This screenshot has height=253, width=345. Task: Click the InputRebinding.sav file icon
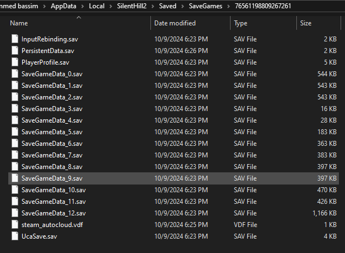(15, 39)
